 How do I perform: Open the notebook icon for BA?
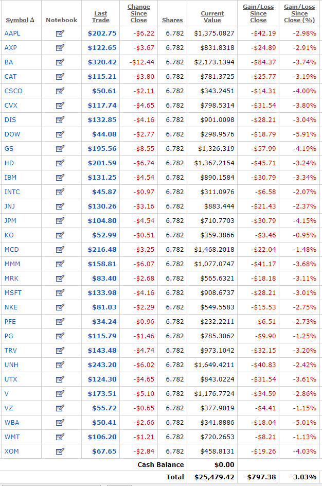[x=60, y=62]
